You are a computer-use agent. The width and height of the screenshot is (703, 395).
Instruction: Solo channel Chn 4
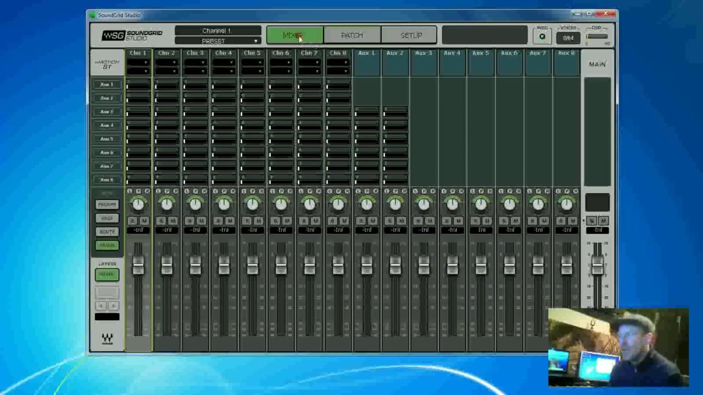coord(217,221)
